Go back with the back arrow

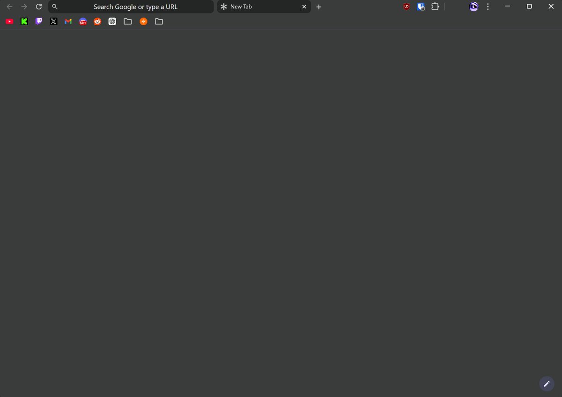9,7
